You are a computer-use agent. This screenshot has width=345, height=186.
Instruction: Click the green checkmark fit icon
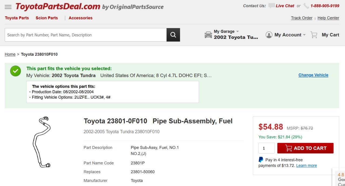point(16,71)
